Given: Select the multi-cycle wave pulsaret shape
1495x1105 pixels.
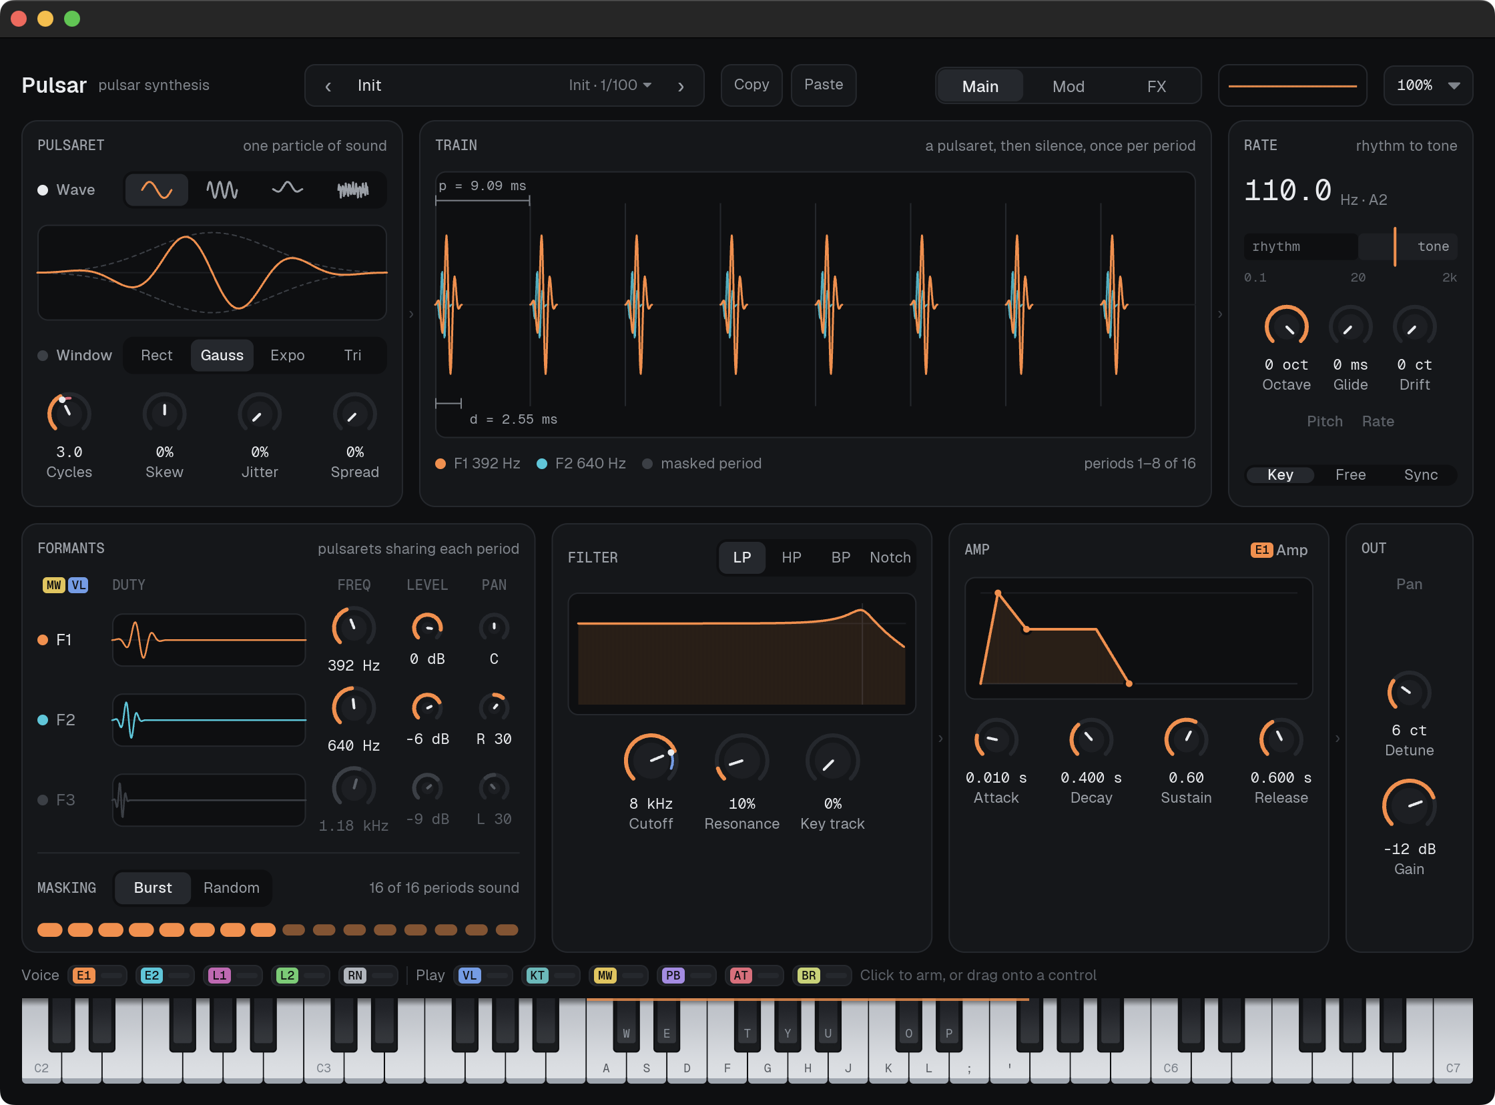Looking at the screenshot, I should [222, 190].
